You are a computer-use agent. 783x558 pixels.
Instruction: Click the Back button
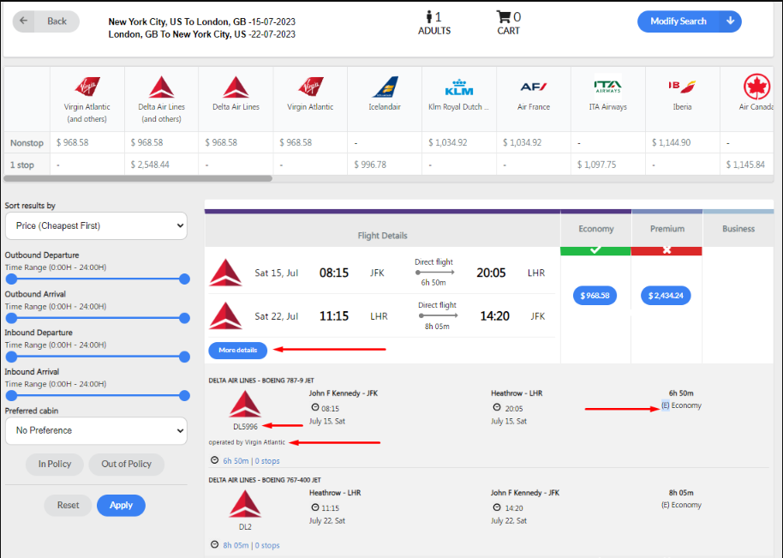click(x=46, y=21)
